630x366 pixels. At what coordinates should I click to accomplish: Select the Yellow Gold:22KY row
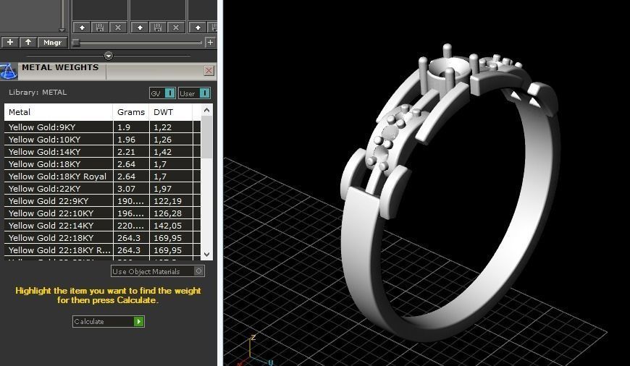tap(102, 189)
